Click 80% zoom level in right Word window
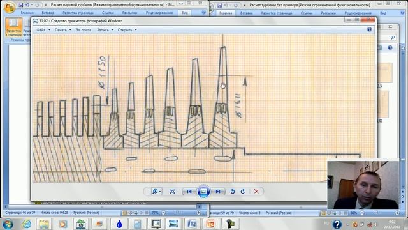Screen dimensions: 408x230 coord(354,213)
